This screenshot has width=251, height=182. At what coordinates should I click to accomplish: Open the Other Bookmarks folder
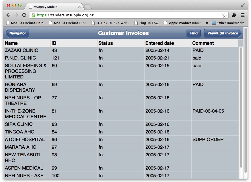(x=228, y=23)
